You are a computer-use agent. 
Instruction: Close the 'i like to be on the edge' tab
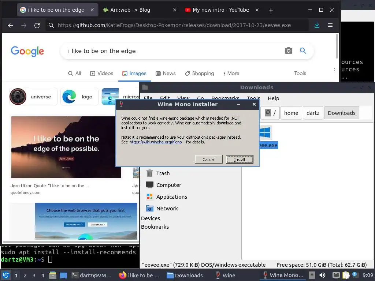(92, 10)
